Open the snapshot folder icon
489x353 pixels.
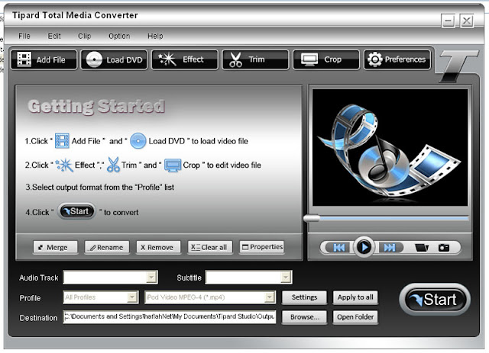[422, 248]
